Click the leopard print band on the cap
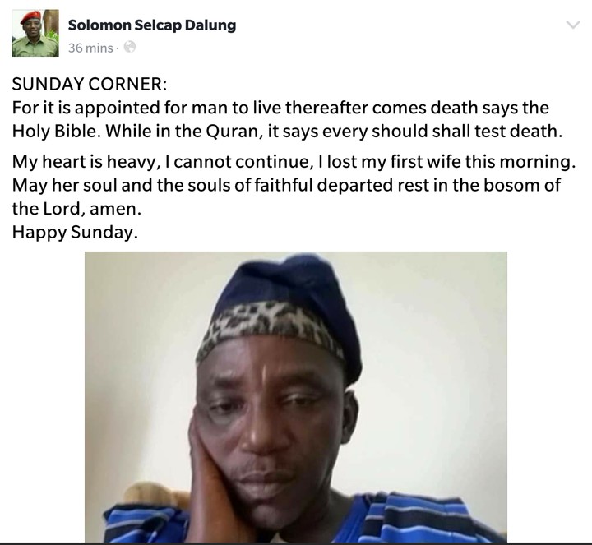 tap(268, 325)
